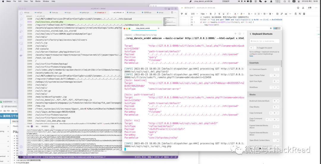Open Run and Debug in VS Code
This screenshot has width=321, height=164.
tap(21, 31)
